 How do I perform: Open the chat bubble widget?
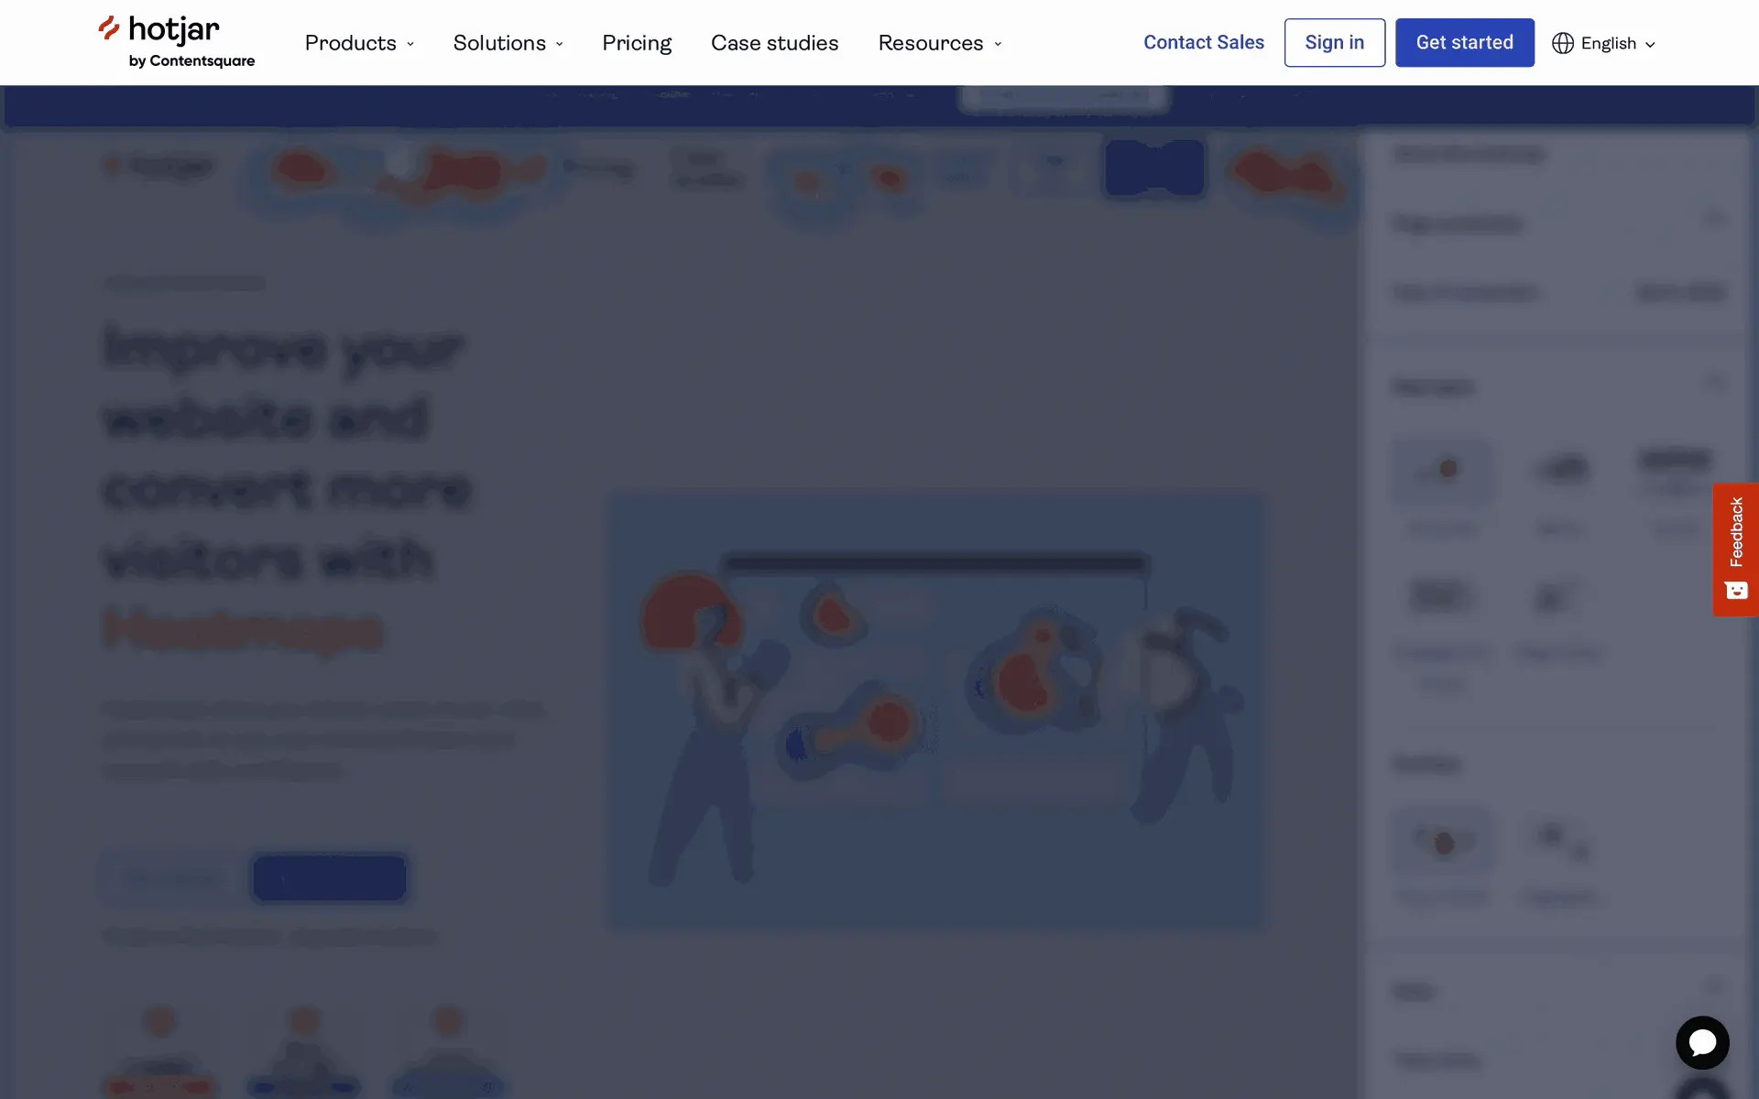(x=1702, y=1042)
